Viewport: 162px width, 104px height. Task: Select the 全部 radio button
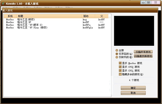(x=117, y=50)
